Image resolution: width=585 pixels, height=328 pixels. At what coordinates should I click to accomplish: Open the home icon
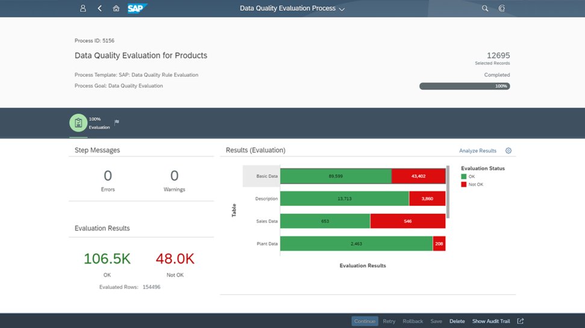116,8
